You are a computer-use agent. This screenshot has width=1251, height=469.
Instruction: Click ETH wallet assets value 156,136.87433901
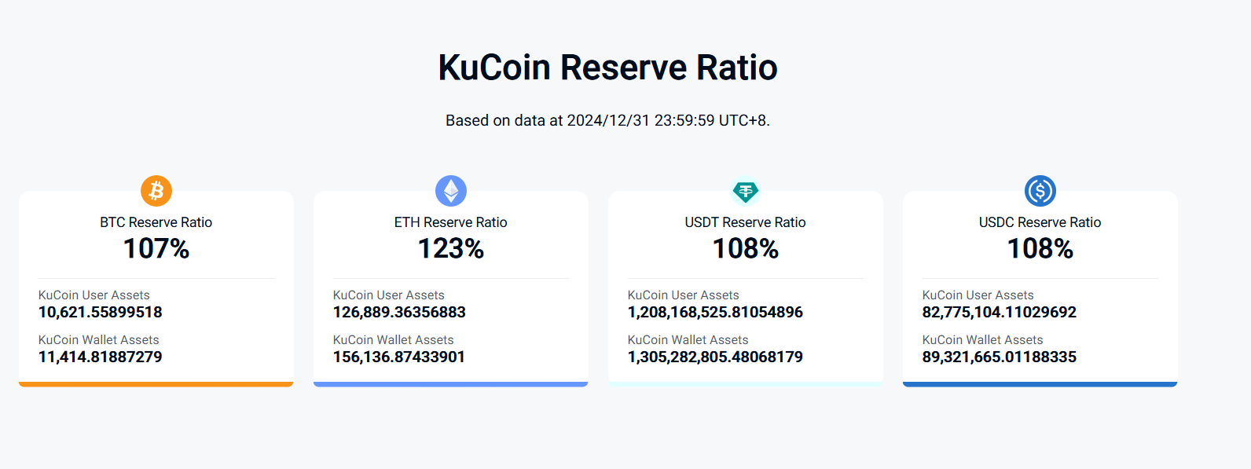[399, 357]
